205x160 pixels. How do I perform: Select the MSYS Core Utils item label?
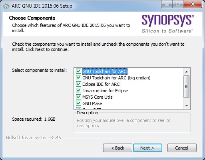[x=98, y=97]
